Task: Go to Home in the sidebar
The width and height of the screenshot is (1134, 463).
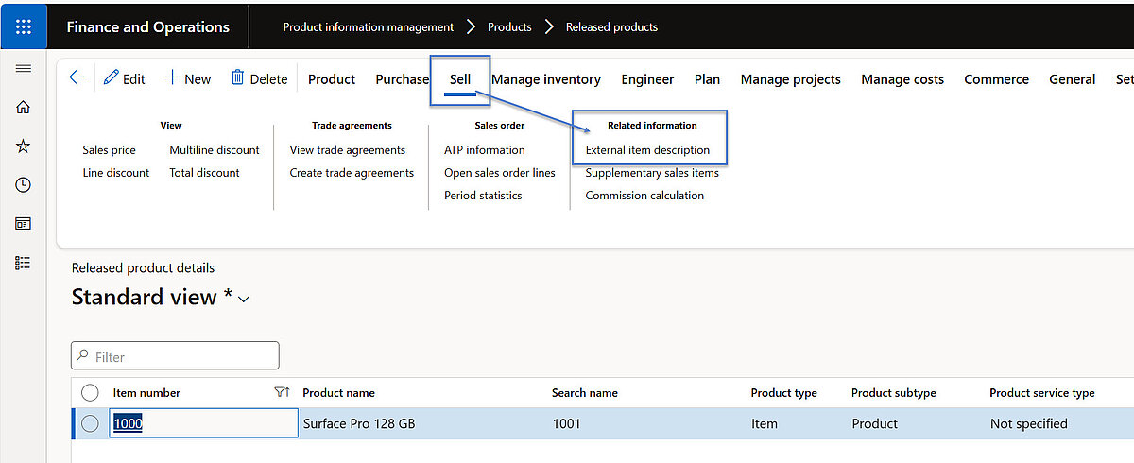Action: point(24,108)
